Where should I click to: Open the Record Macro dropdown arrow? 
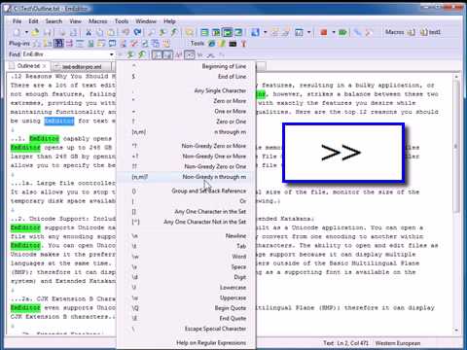(334, 32)
